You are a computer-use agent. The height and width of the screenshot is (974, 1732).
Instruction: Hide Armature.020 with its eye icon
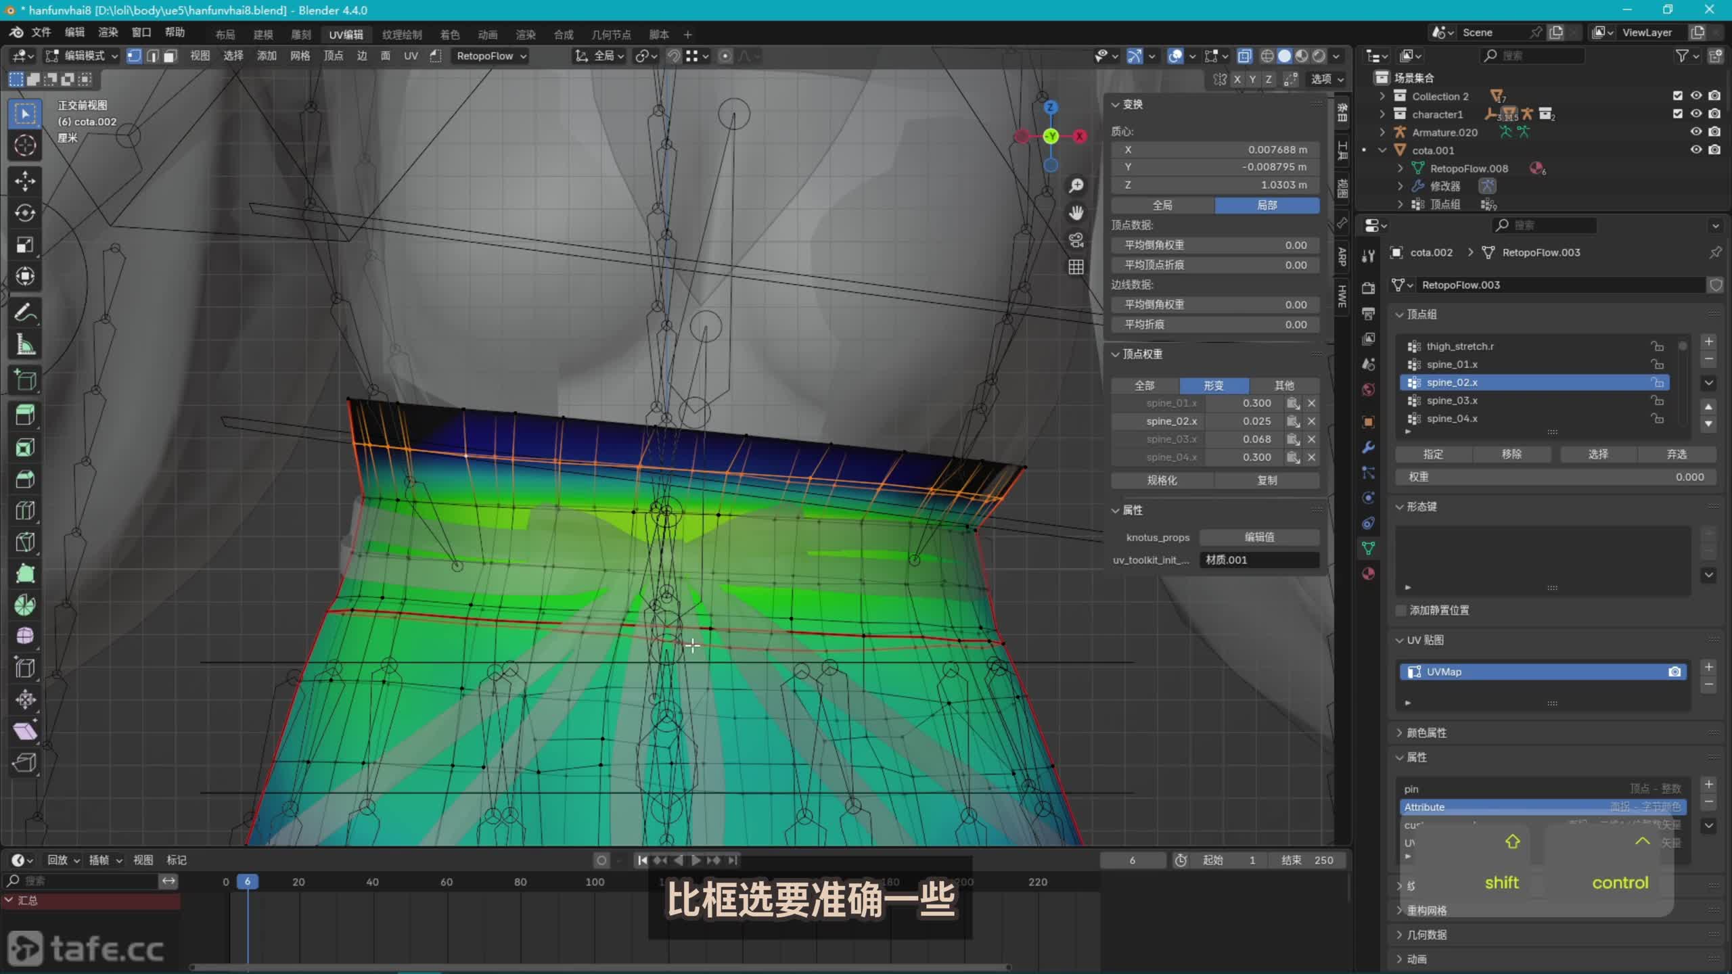(1695, 132)
